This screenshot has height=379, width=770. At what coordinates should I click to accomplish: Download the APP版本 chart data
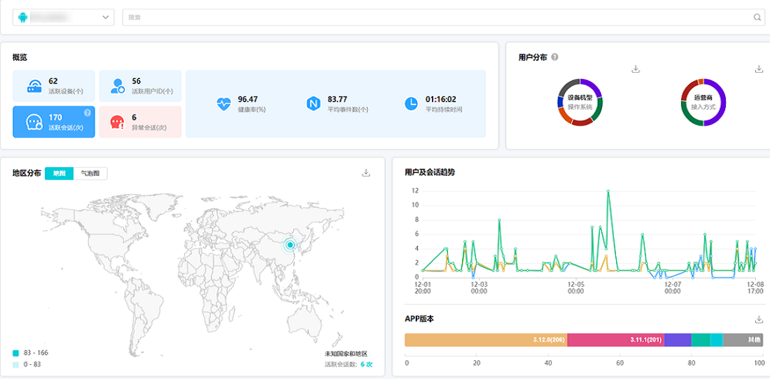759,320
